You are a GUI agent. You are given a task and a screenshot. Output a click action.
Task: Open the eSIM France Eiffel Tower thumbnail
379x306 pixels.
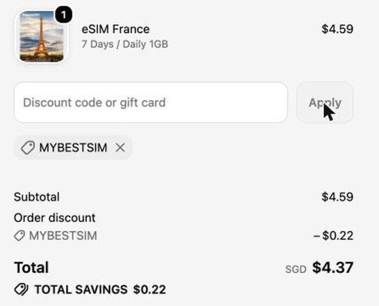tap(42, 37)
